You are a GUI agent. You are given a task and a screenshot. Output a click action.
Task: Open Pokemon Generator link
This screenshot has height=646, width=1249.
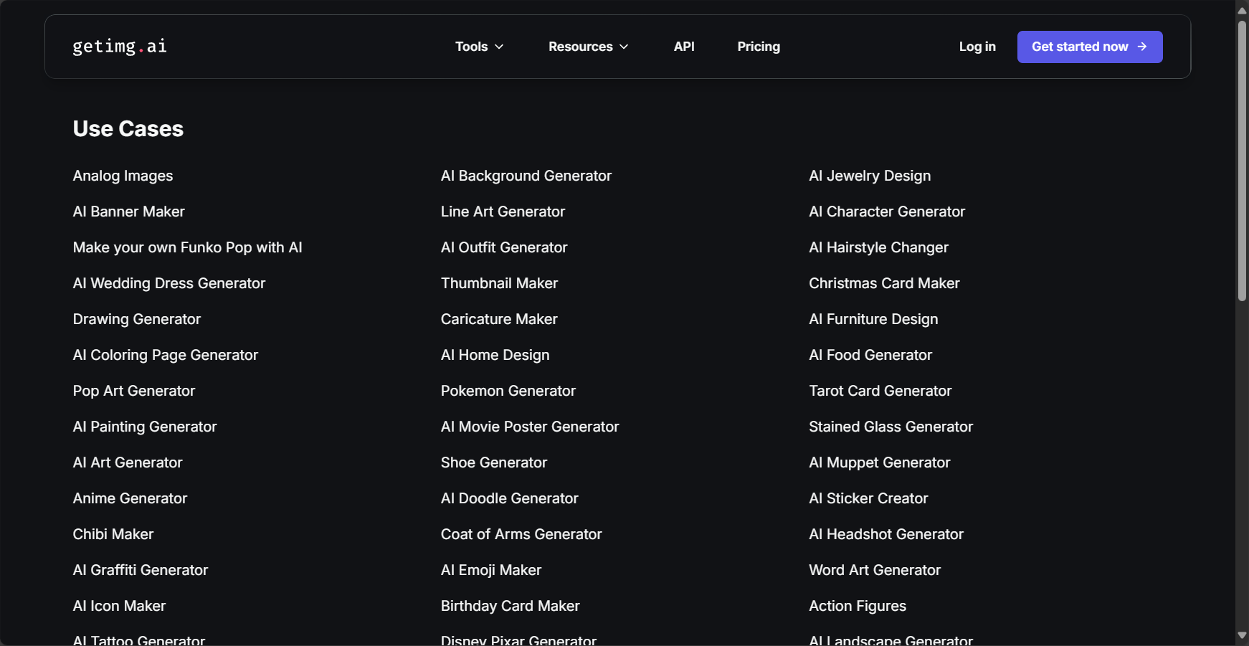(x=508, y=391)
